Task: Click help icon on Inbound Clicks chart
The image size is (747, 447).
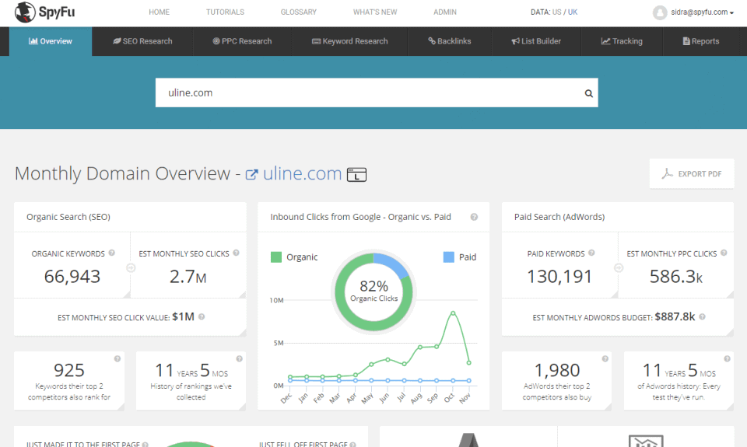Action: (474, 217)
